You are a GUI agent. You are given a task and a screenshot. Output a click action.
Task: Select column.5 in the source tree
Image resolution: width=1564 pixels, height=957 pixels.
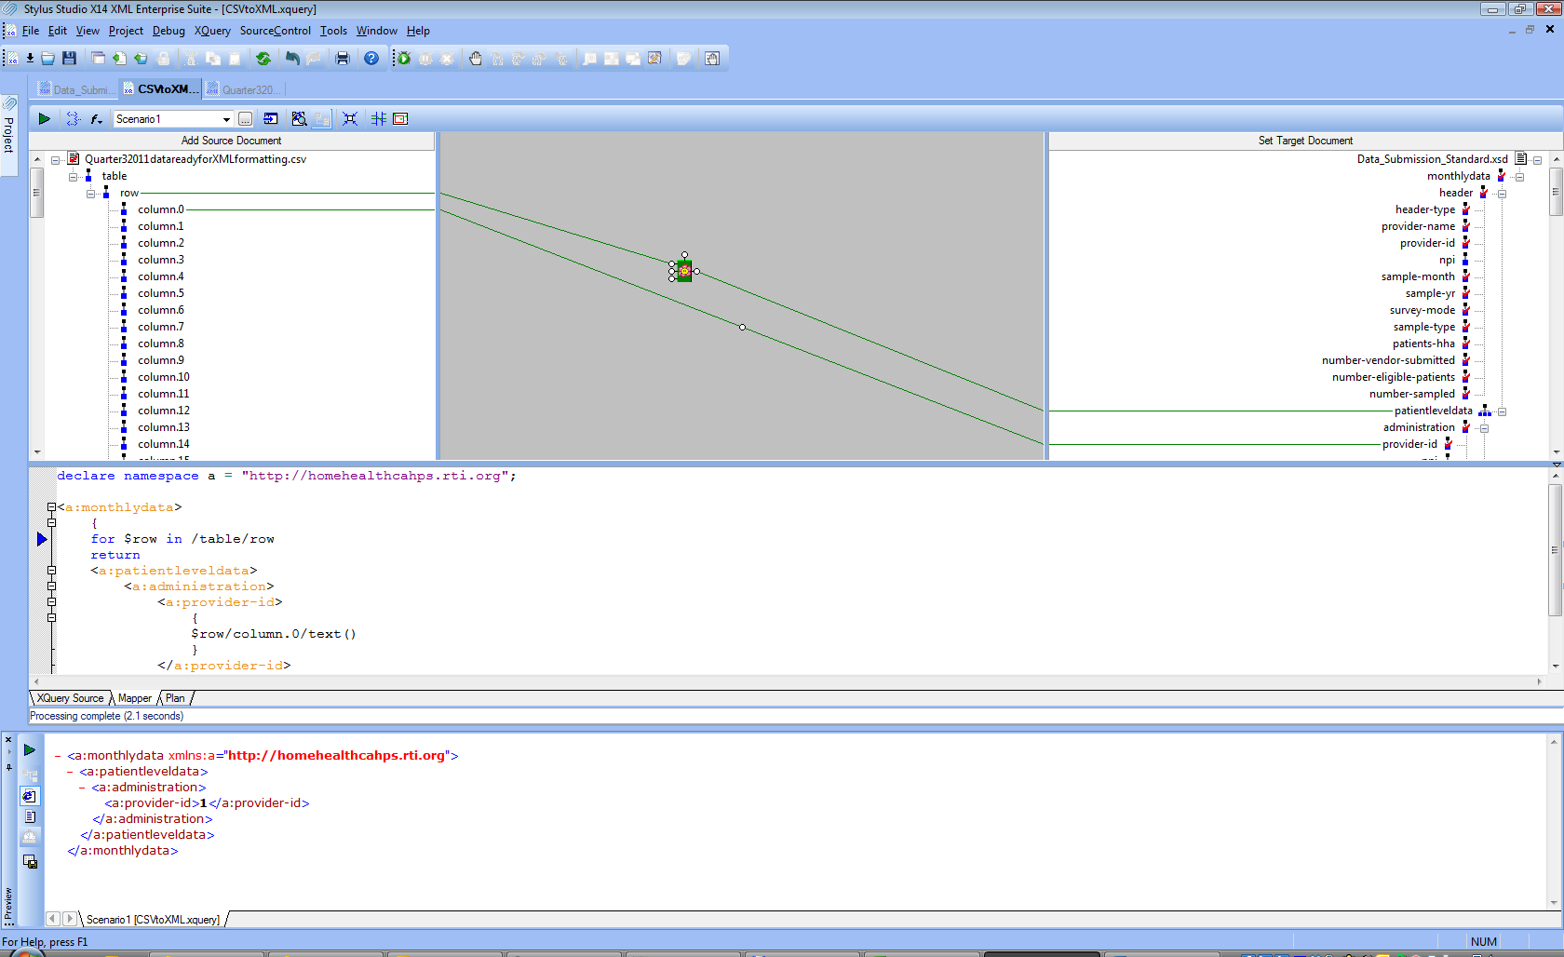pos(161,293)
